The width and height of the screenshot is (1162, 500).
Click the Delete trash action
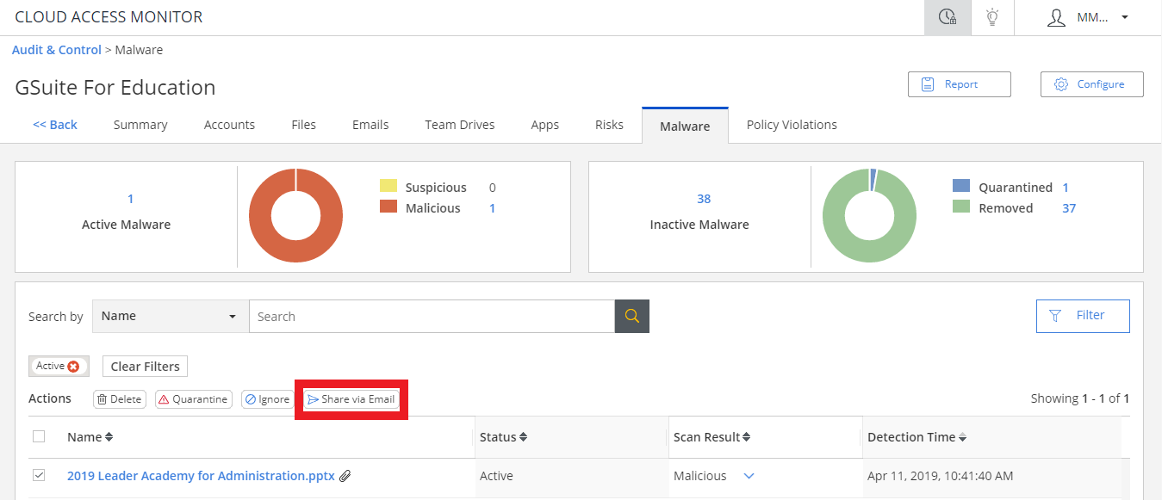tap(119, 399)
